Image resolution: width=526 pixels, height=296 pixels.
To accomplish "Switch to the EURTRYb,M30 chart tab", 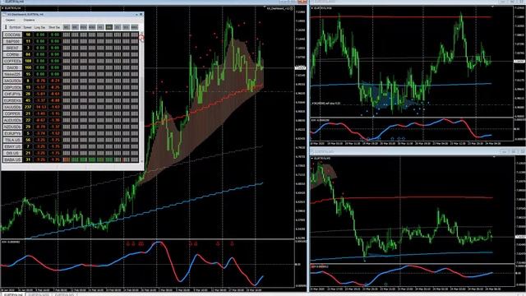I will pyautogui.click(x=39, y=294).
